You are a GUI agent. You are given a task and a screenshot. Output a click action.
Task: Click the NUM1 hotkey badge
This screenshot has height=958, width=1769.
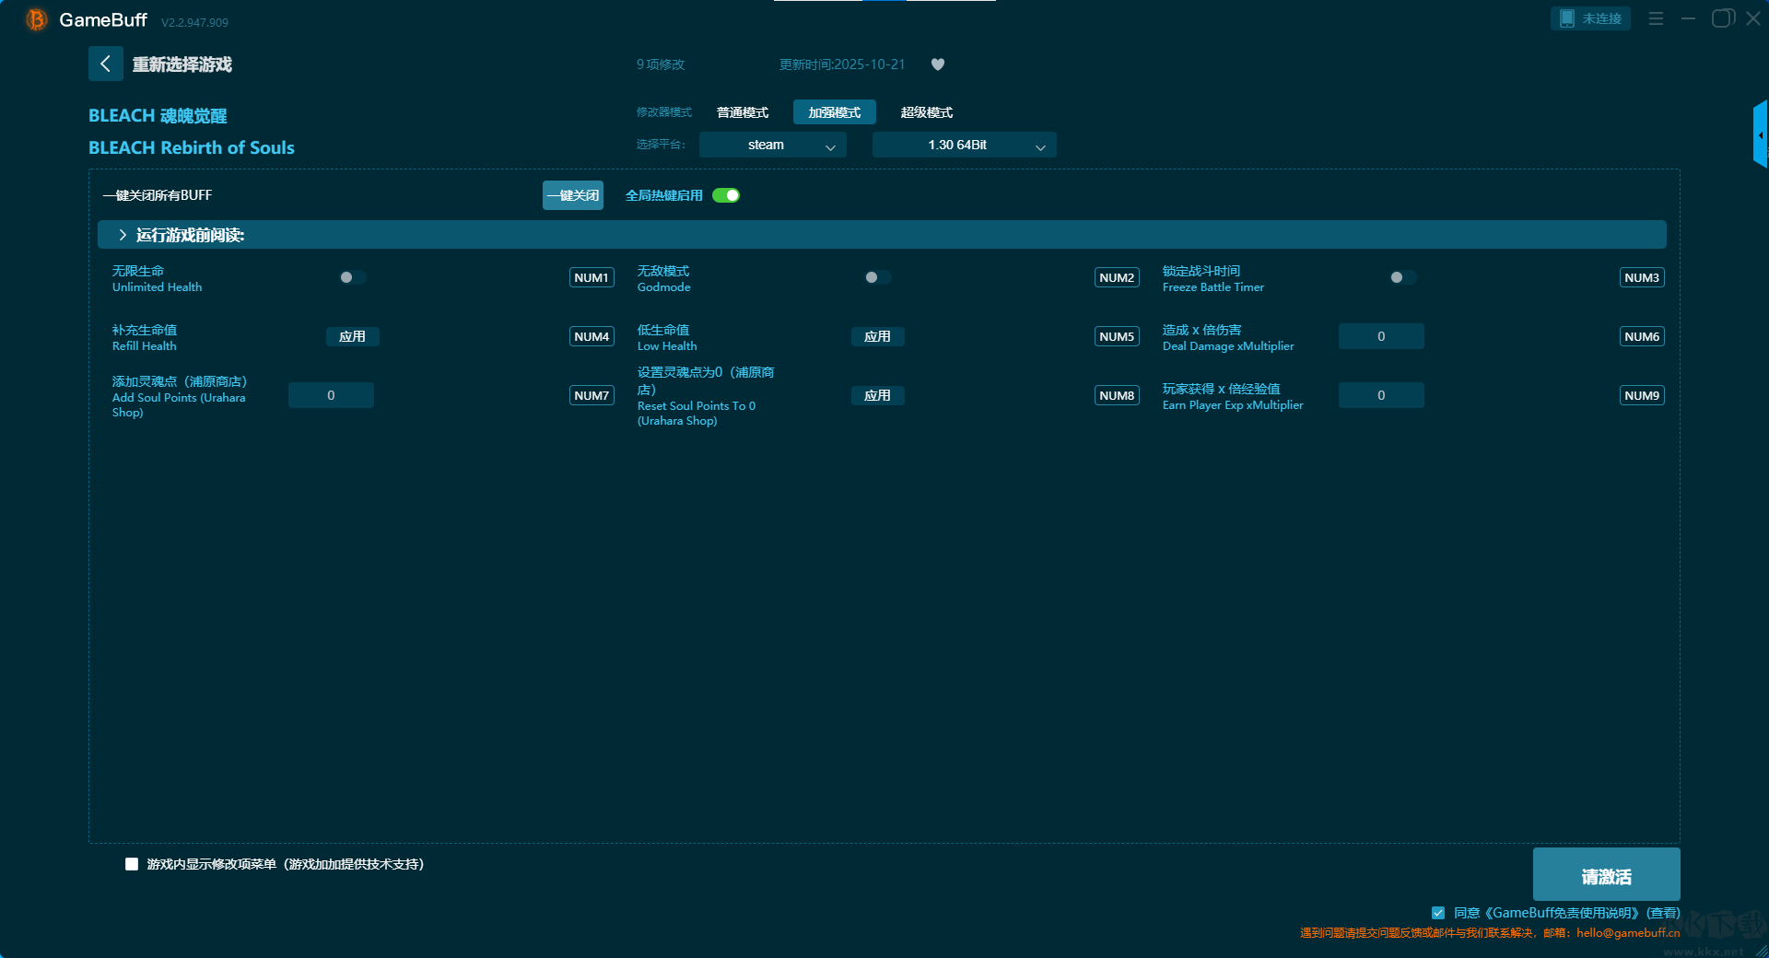pos(592,277)
